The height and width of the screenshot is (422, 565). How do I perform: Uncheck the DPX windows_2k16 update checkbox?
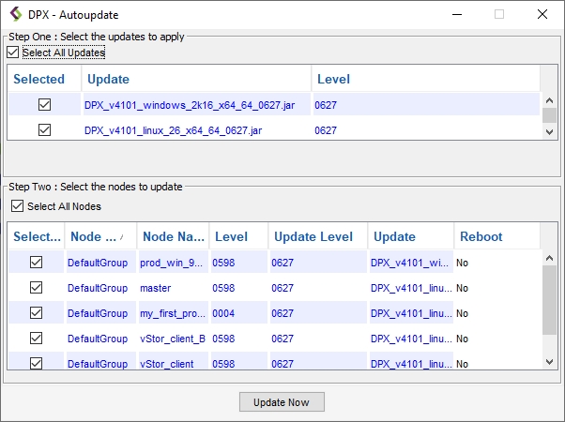[44, 105]
